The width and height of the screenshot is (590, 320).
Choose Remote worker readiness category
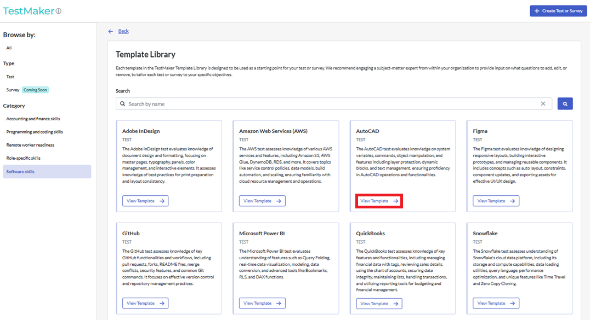30,145
